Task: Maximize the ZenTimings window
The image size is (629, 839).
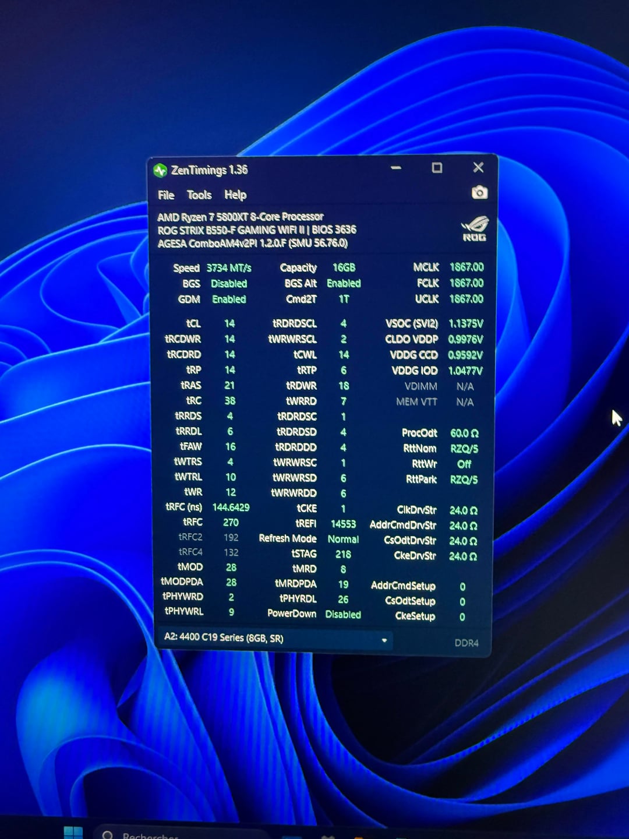Action: coord(437,168)
